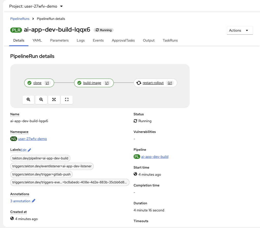Click the reset view icon
The width and height of the screenshot is (260, 228).
pyautogui.click(x=67, y=100)
